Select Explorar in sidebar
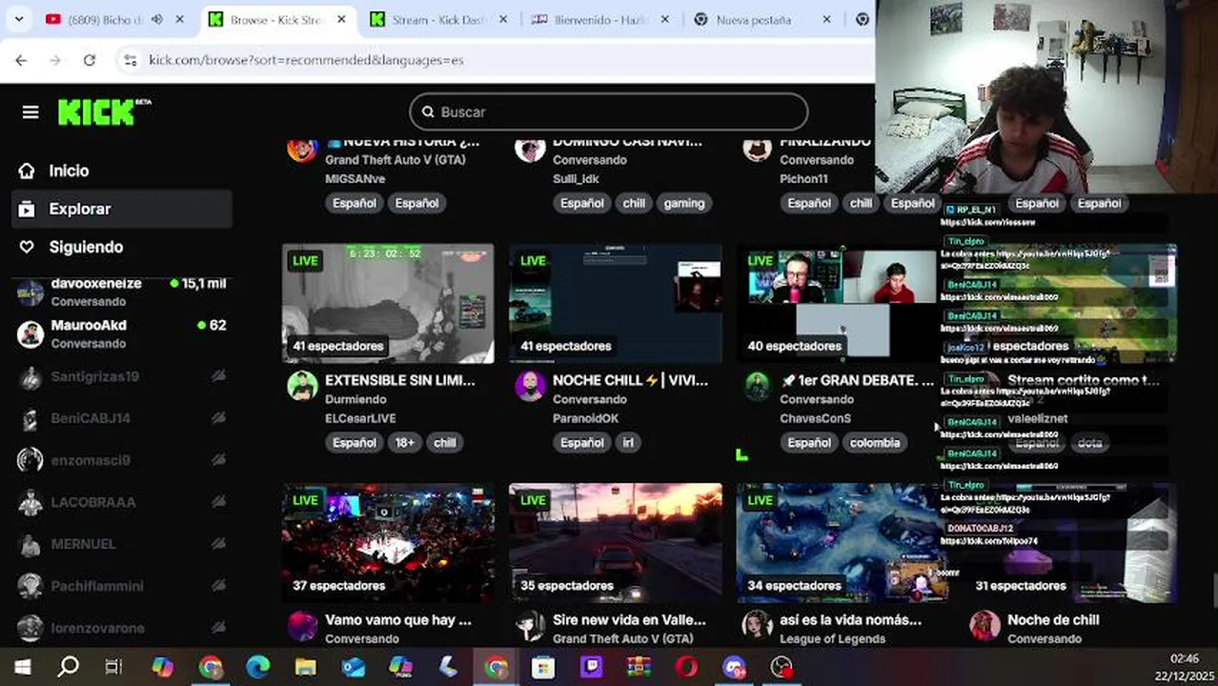 point(121,209)
